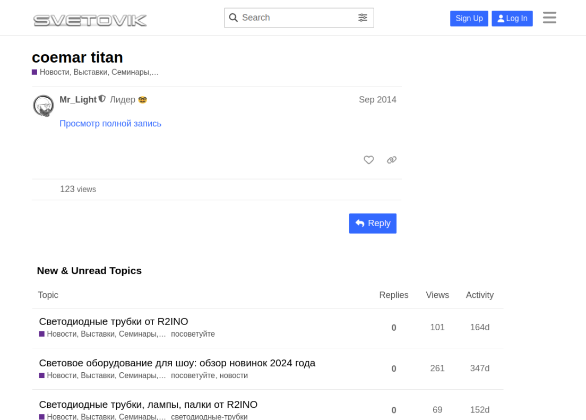Click the 101 views cell

point(437,327)
